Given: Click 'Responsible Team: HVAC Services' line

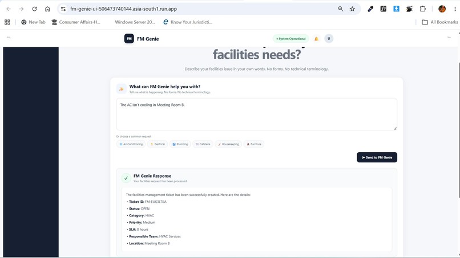Looking at the screenshot, I should pyautogui.click(x=155, y=236).
